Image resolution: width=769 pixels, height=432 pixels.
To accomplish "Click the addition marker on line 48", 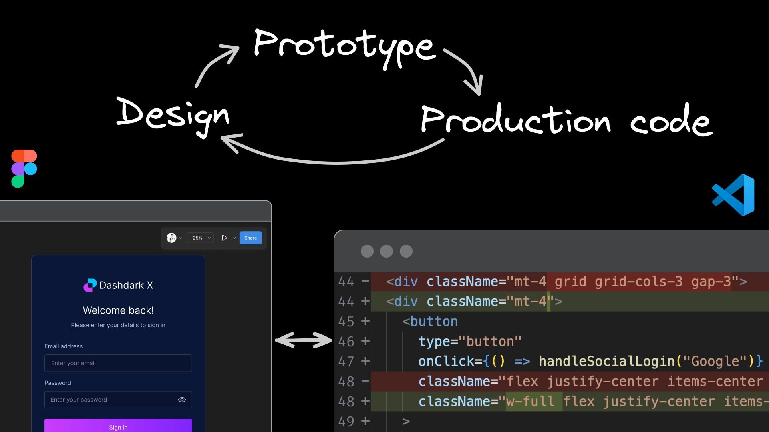I will pyautogui.click(x=366, y=402).
